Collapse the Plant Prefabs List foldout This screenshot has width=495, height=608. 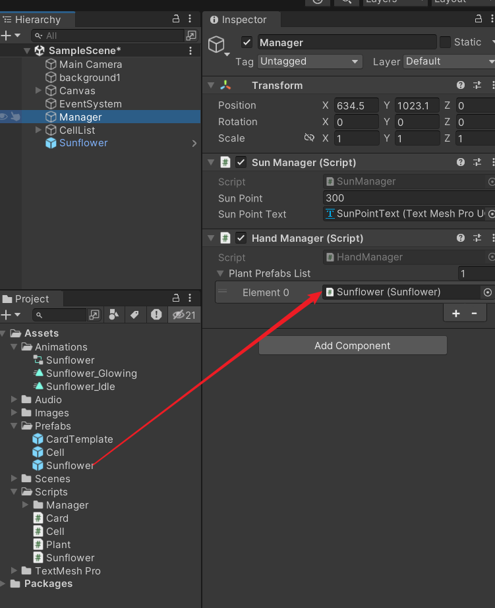click(221, 273)
